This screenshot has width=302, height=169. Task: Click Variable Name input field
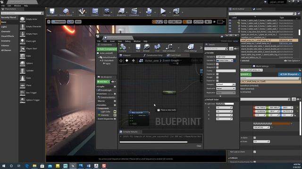coord(226,57)
